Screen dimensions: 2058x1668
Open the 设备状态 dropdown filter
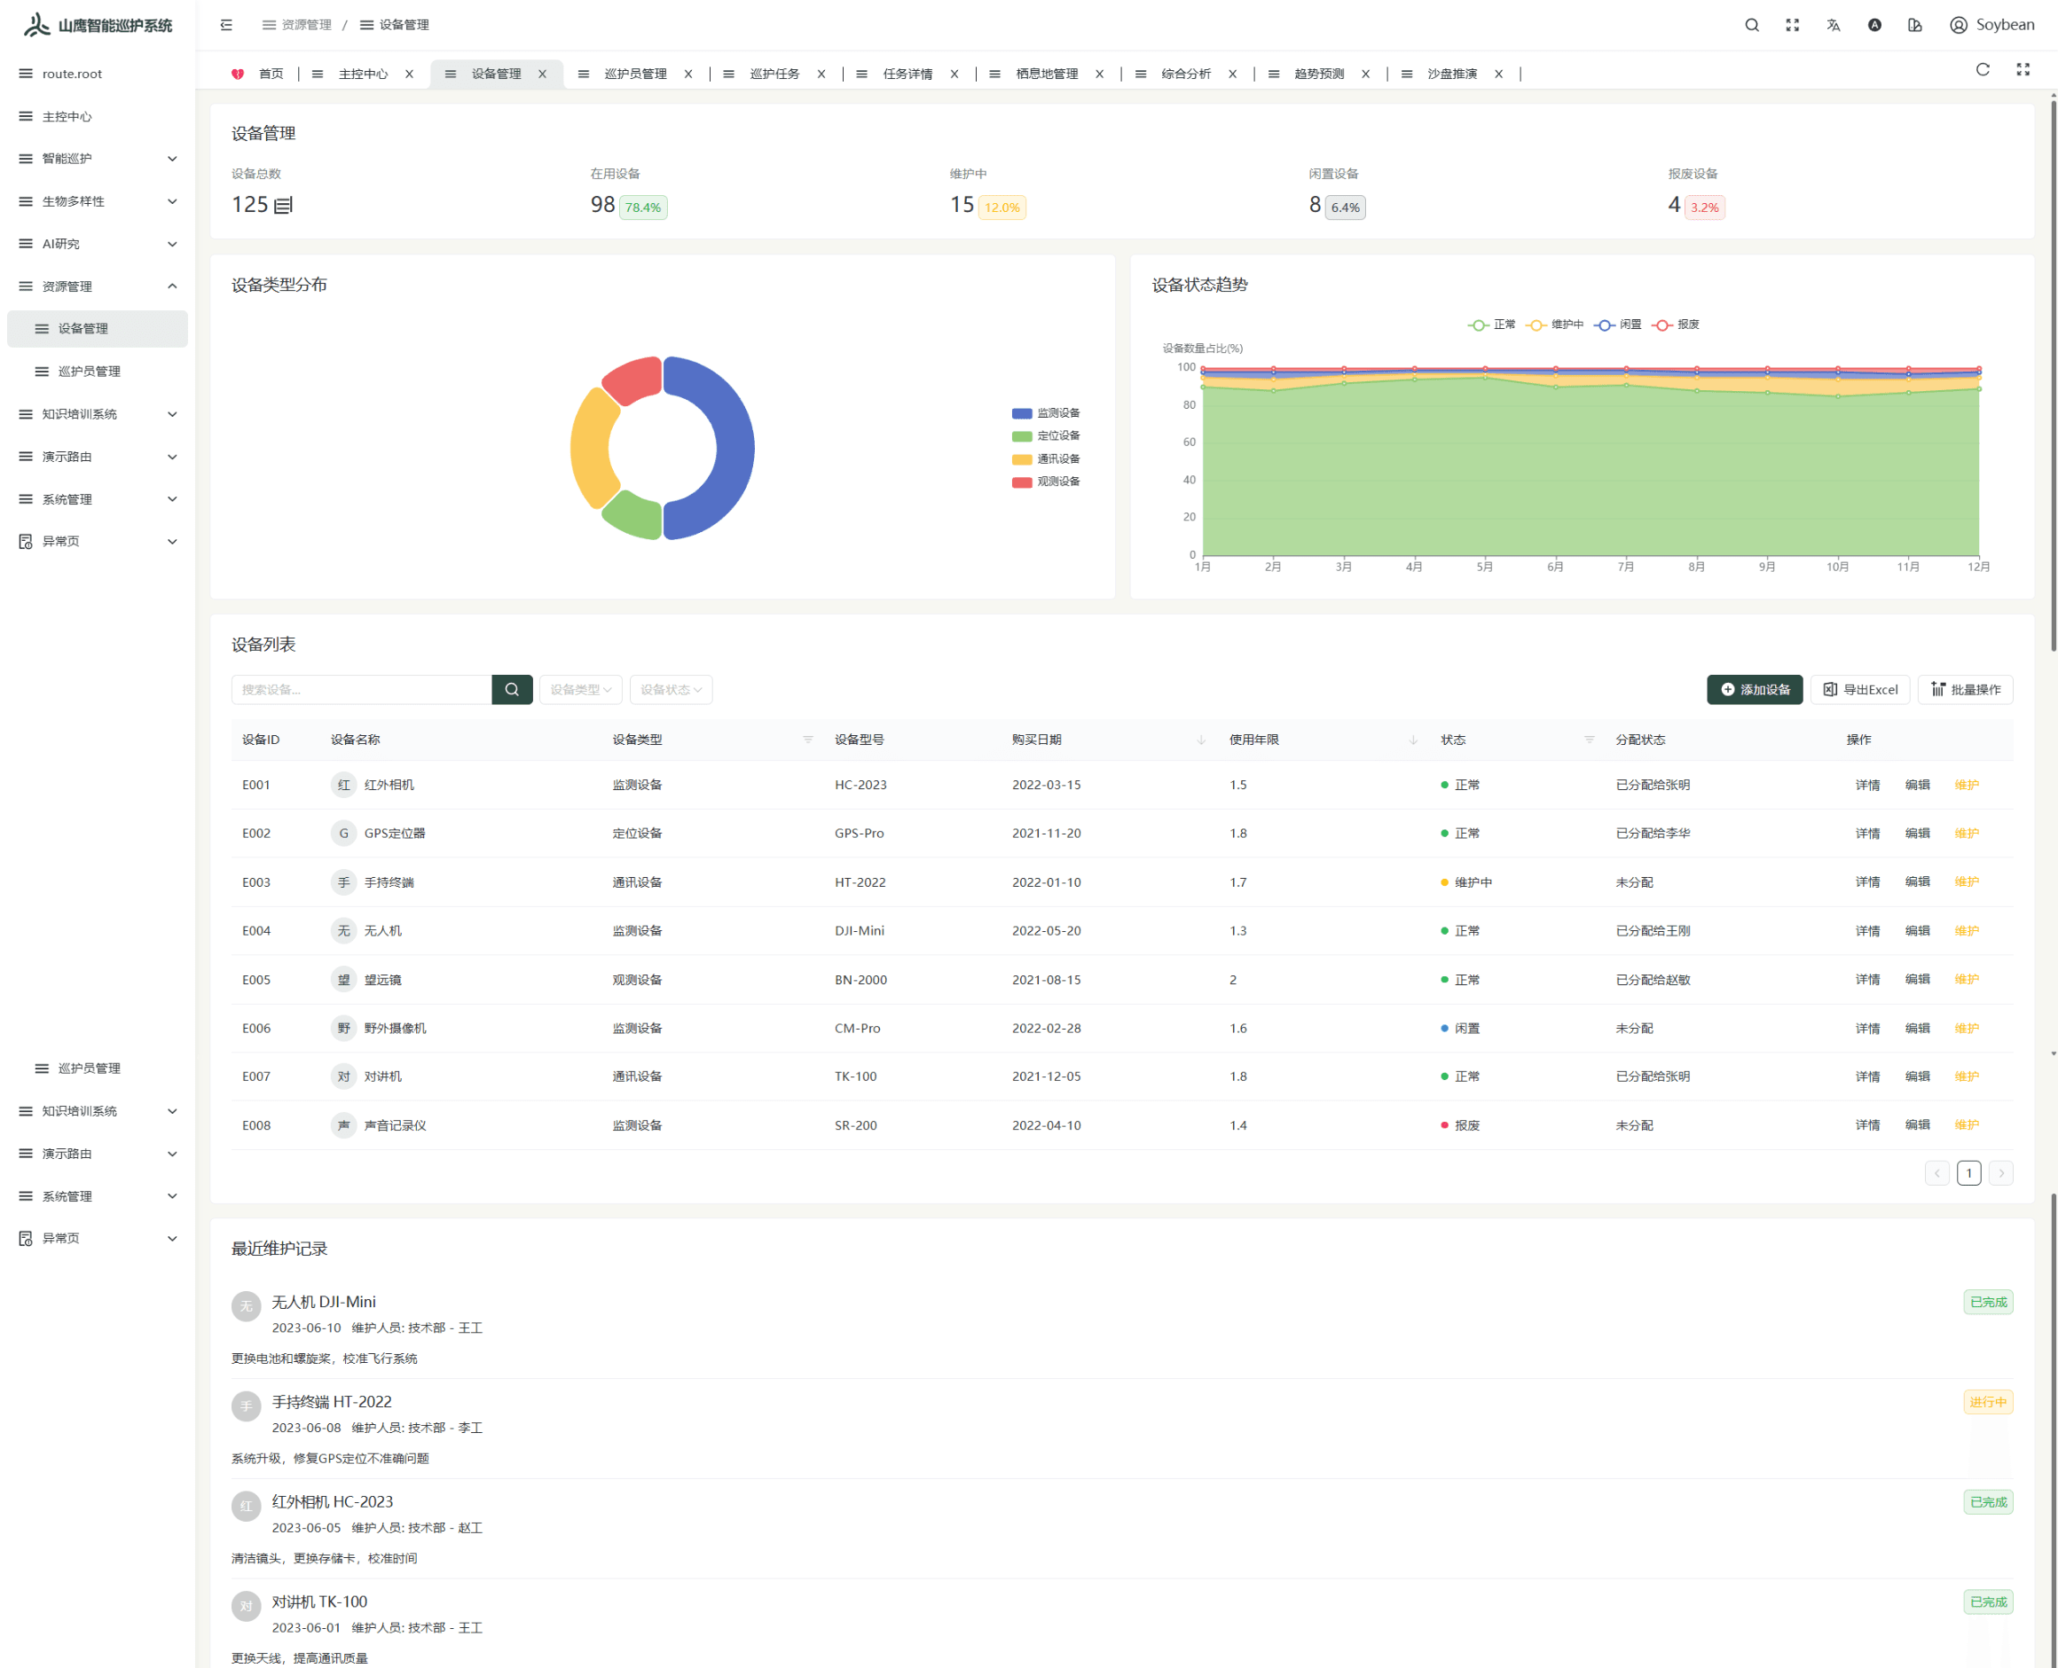670,689
